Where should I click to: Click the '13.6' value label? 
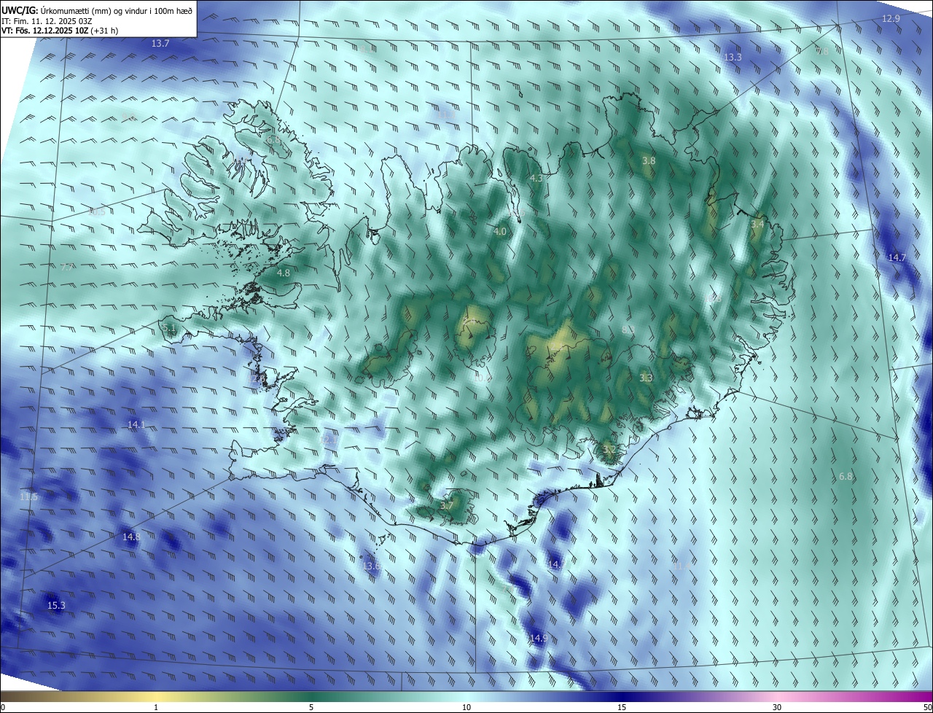[x=371, y=566]
